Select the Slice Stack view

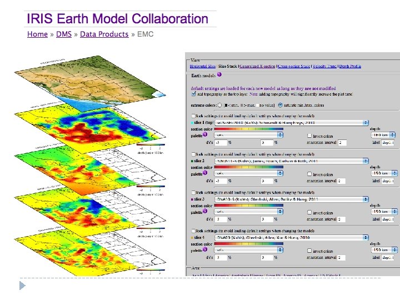228,66
